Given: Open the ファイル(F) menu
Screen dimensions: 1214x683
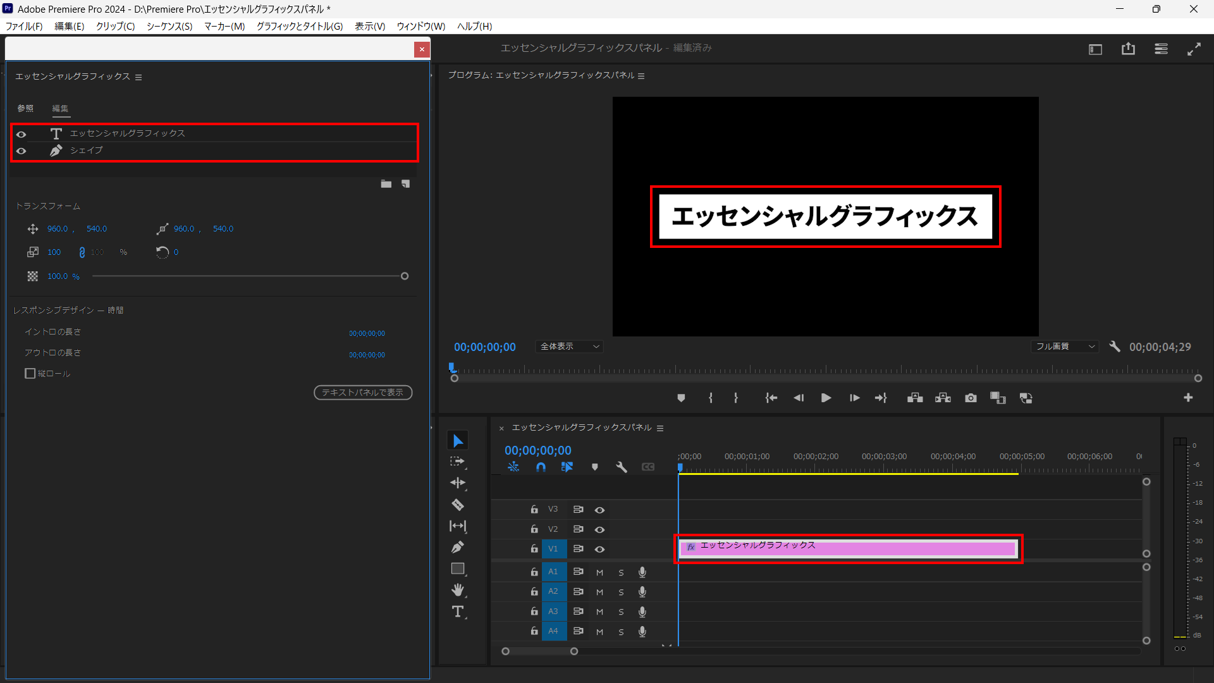Looking at the screenshot, I should click(24, 26).
